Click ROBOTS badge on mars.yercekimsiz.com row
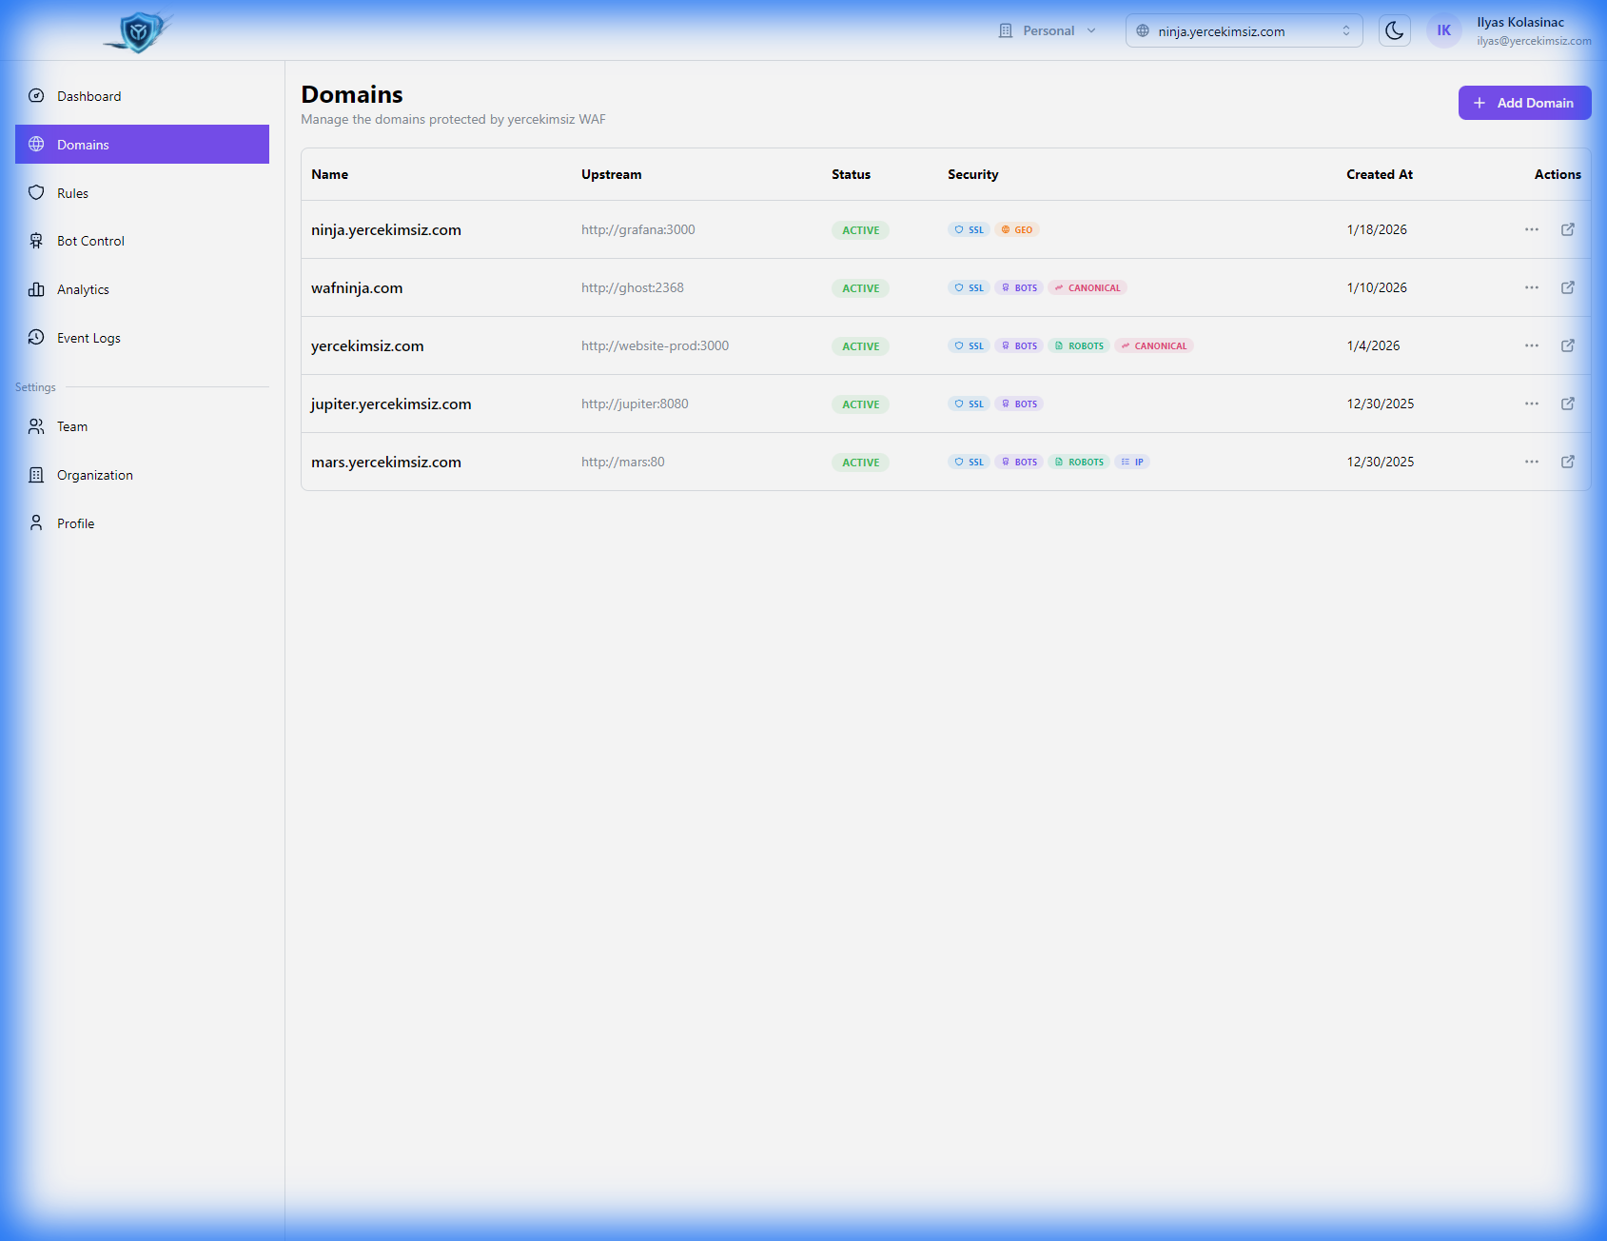The height and width of the screenshot is (1241, 1607). [1079, 462]
